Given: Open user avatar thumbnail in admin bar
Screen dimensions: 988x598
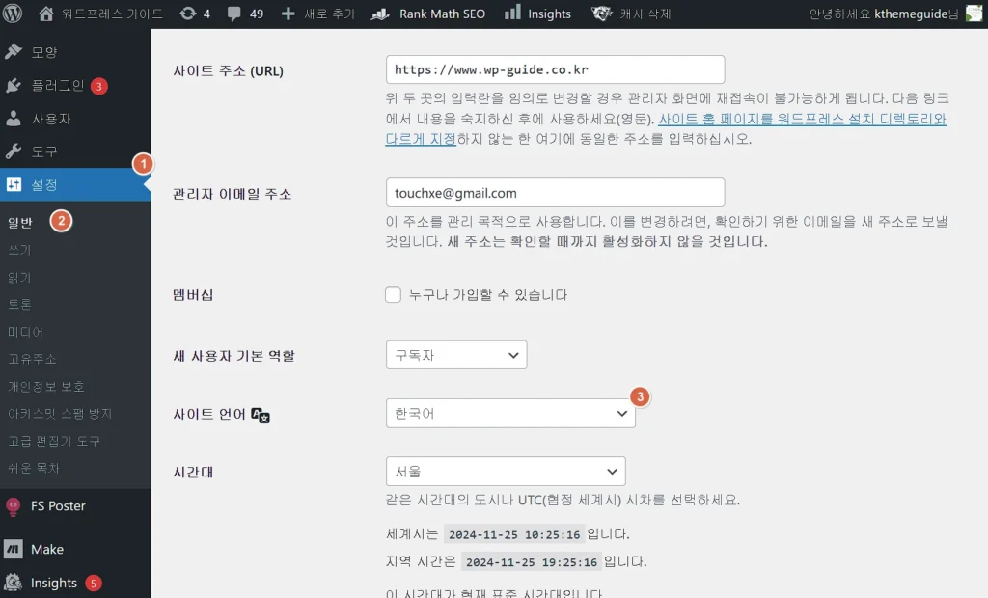Looking at the screenshot, I should click(x=974, y=14).
